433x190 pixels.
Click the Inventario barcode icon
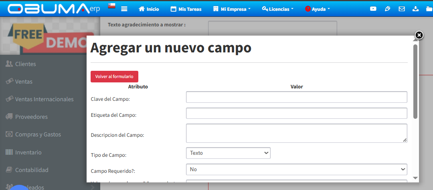click(x=9, y=152)
